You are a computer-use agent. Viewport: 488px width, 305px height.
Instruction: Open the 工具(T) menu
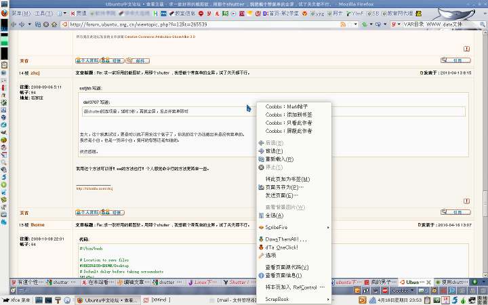(44, 14)
